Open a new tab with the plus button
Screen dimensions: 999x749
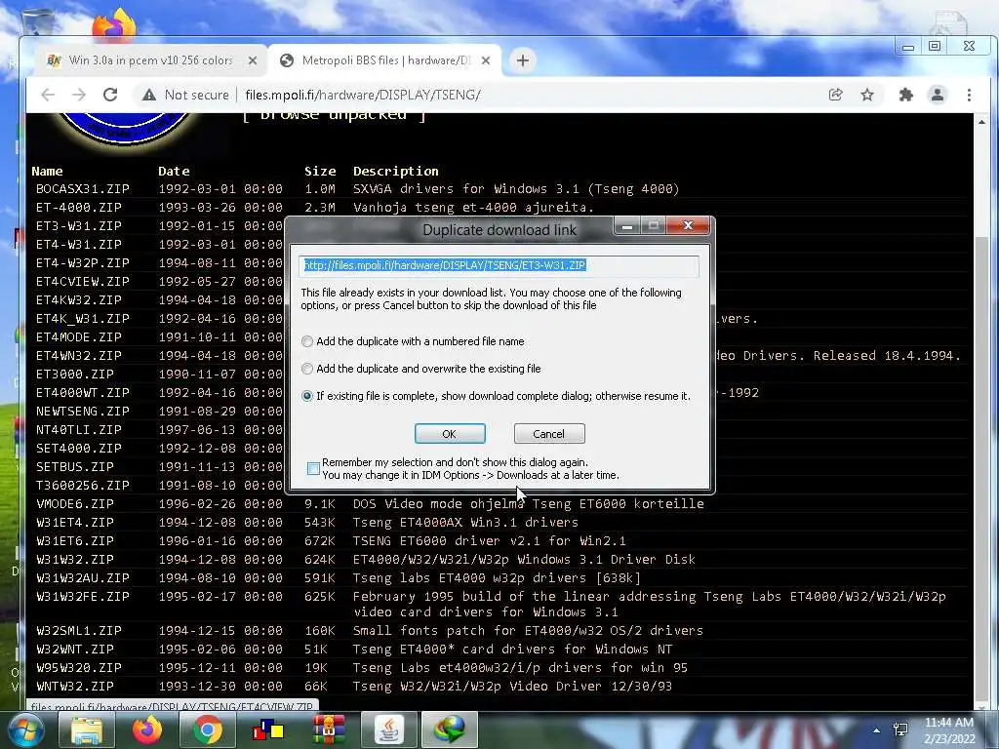pos(523,60)
